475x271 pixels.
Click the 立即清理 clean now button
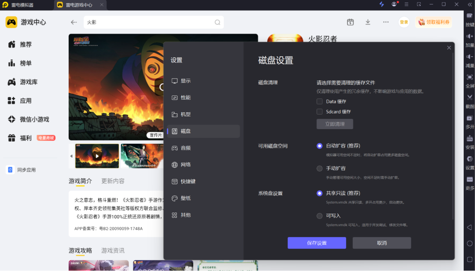(335, 124)
